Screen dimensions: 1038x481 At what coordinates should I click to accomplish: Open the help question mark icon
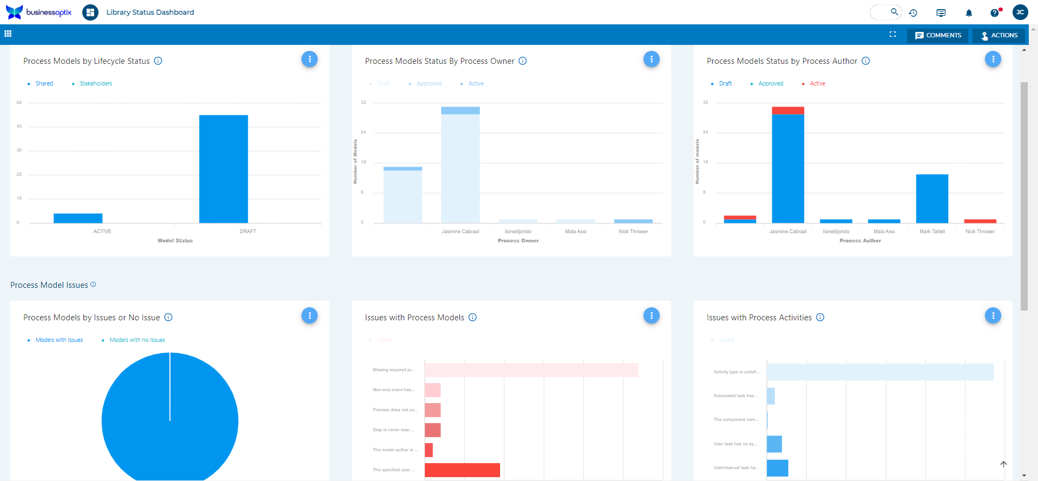click(995, 12)
